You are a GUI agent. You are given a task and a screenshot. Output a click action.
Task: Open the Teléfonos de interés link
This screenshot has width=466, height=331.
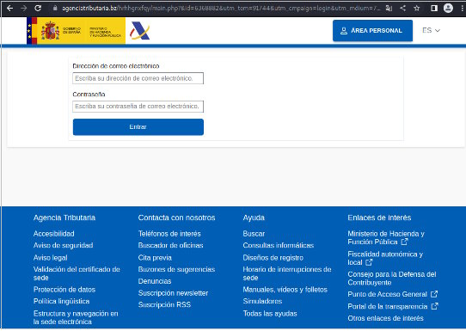click(169, 234)
